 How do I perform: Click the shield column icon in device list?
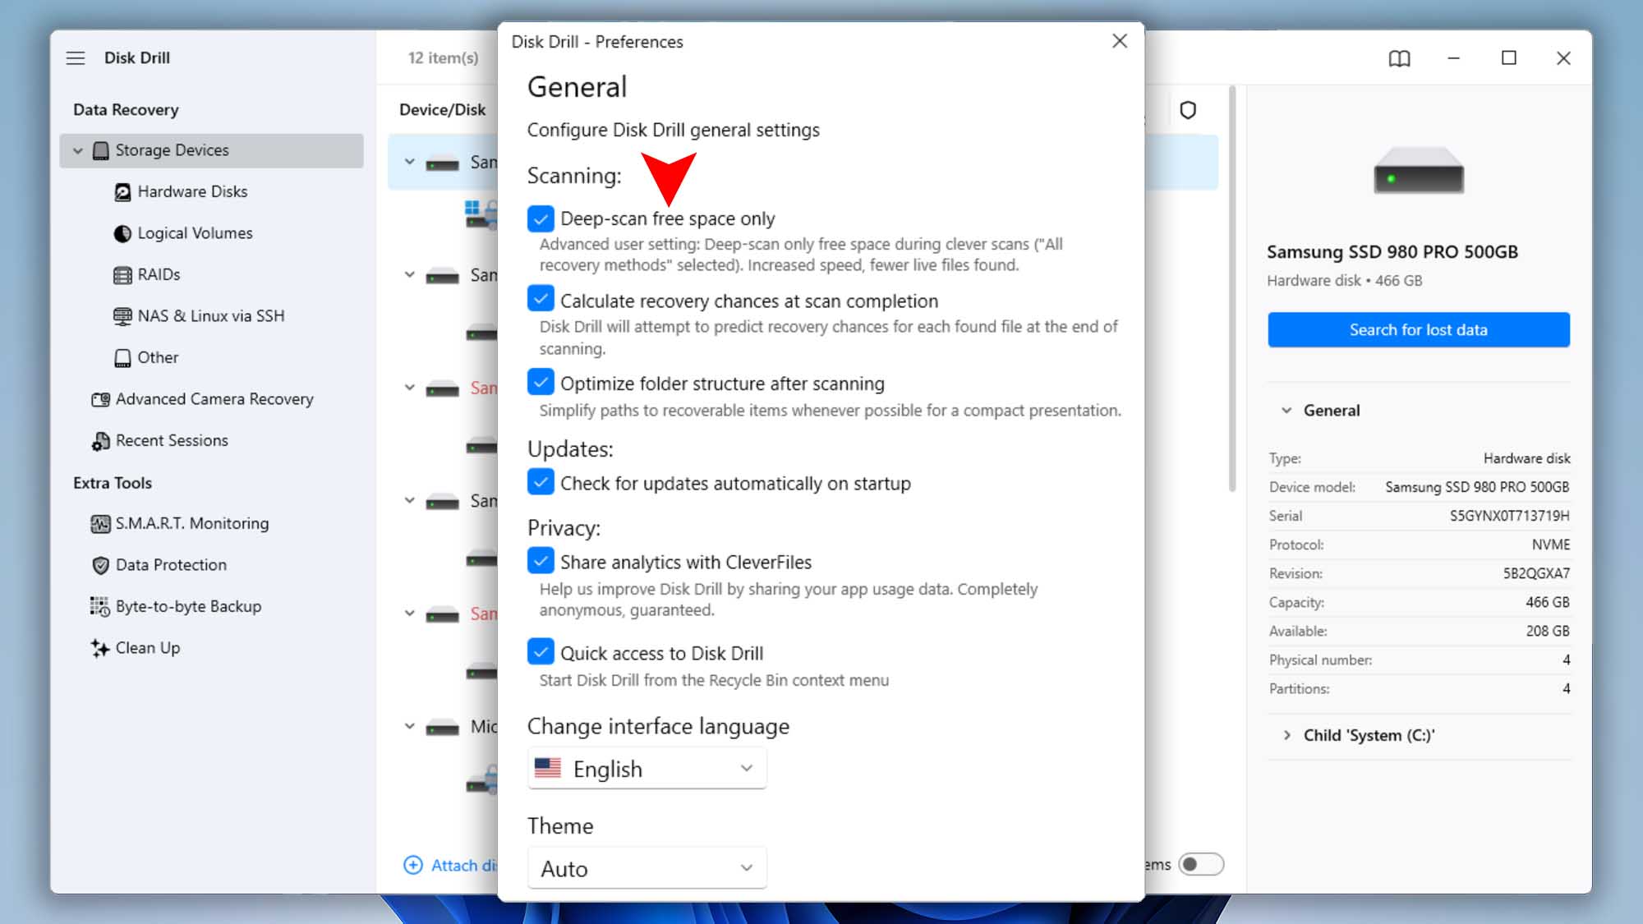(1188, 110)
